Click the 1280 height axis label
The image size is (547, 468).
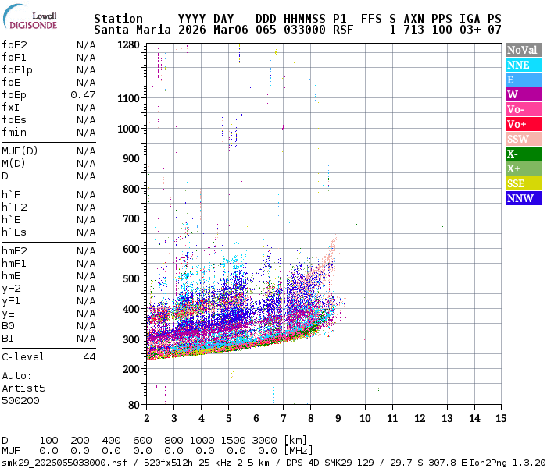point(128,45)
